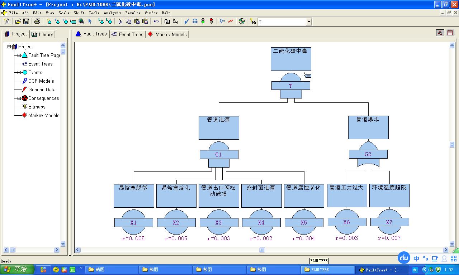Viewport: 459px width, 275px height.
Task: Select Event Trees in project tree
Action: pyautogui.click(x=40, y=64)
